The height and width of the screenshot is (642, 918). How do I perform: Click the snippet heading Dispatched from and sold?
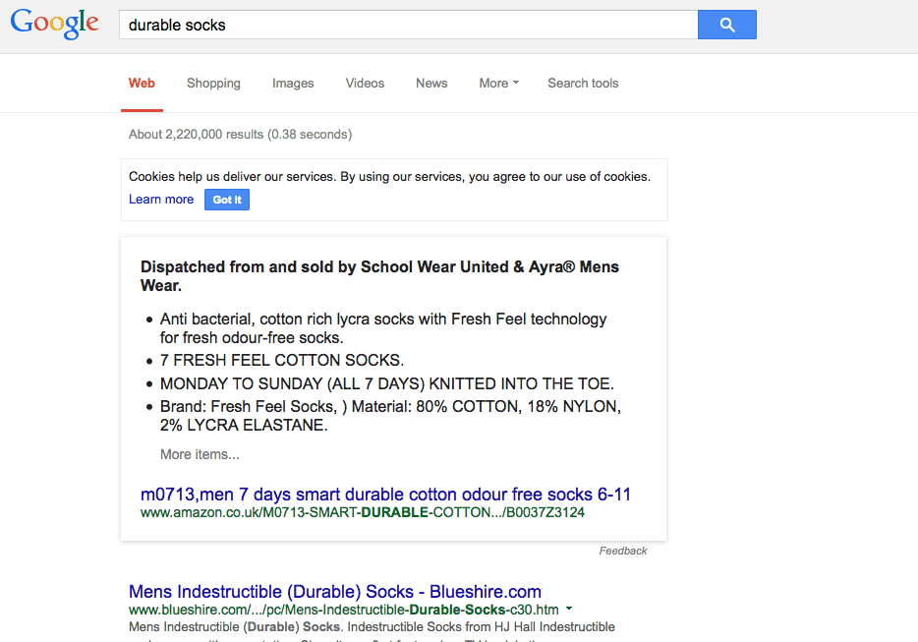pyautogui.click(x=380, y=276)
